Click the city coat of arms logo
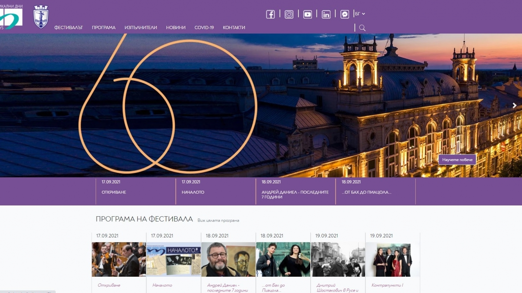This screenshot has width=522, height=293. coord(41,17)
